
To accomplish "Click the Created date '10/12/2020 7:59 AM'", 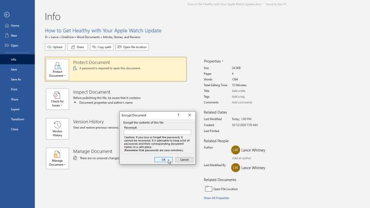I will pos(244,125).
